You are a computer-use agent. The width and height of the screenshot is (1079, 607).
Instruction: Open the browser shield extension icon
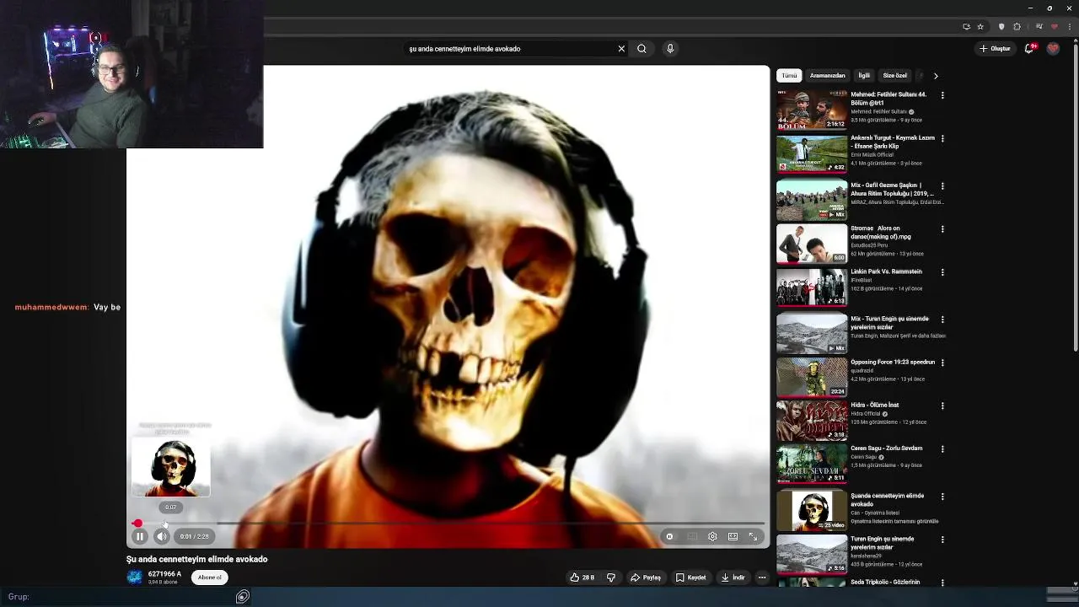click(1001, 26)
